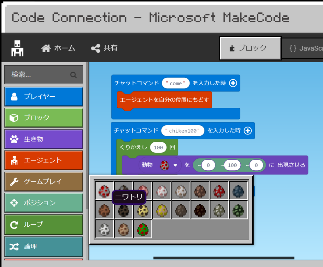Select the pale olive-grey egg
The image size is (323, 267).
tap(219, 210)
